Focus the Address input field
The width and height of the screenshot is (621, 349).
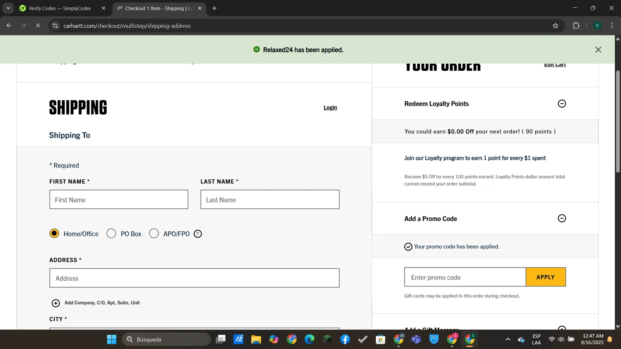point(195,278)
